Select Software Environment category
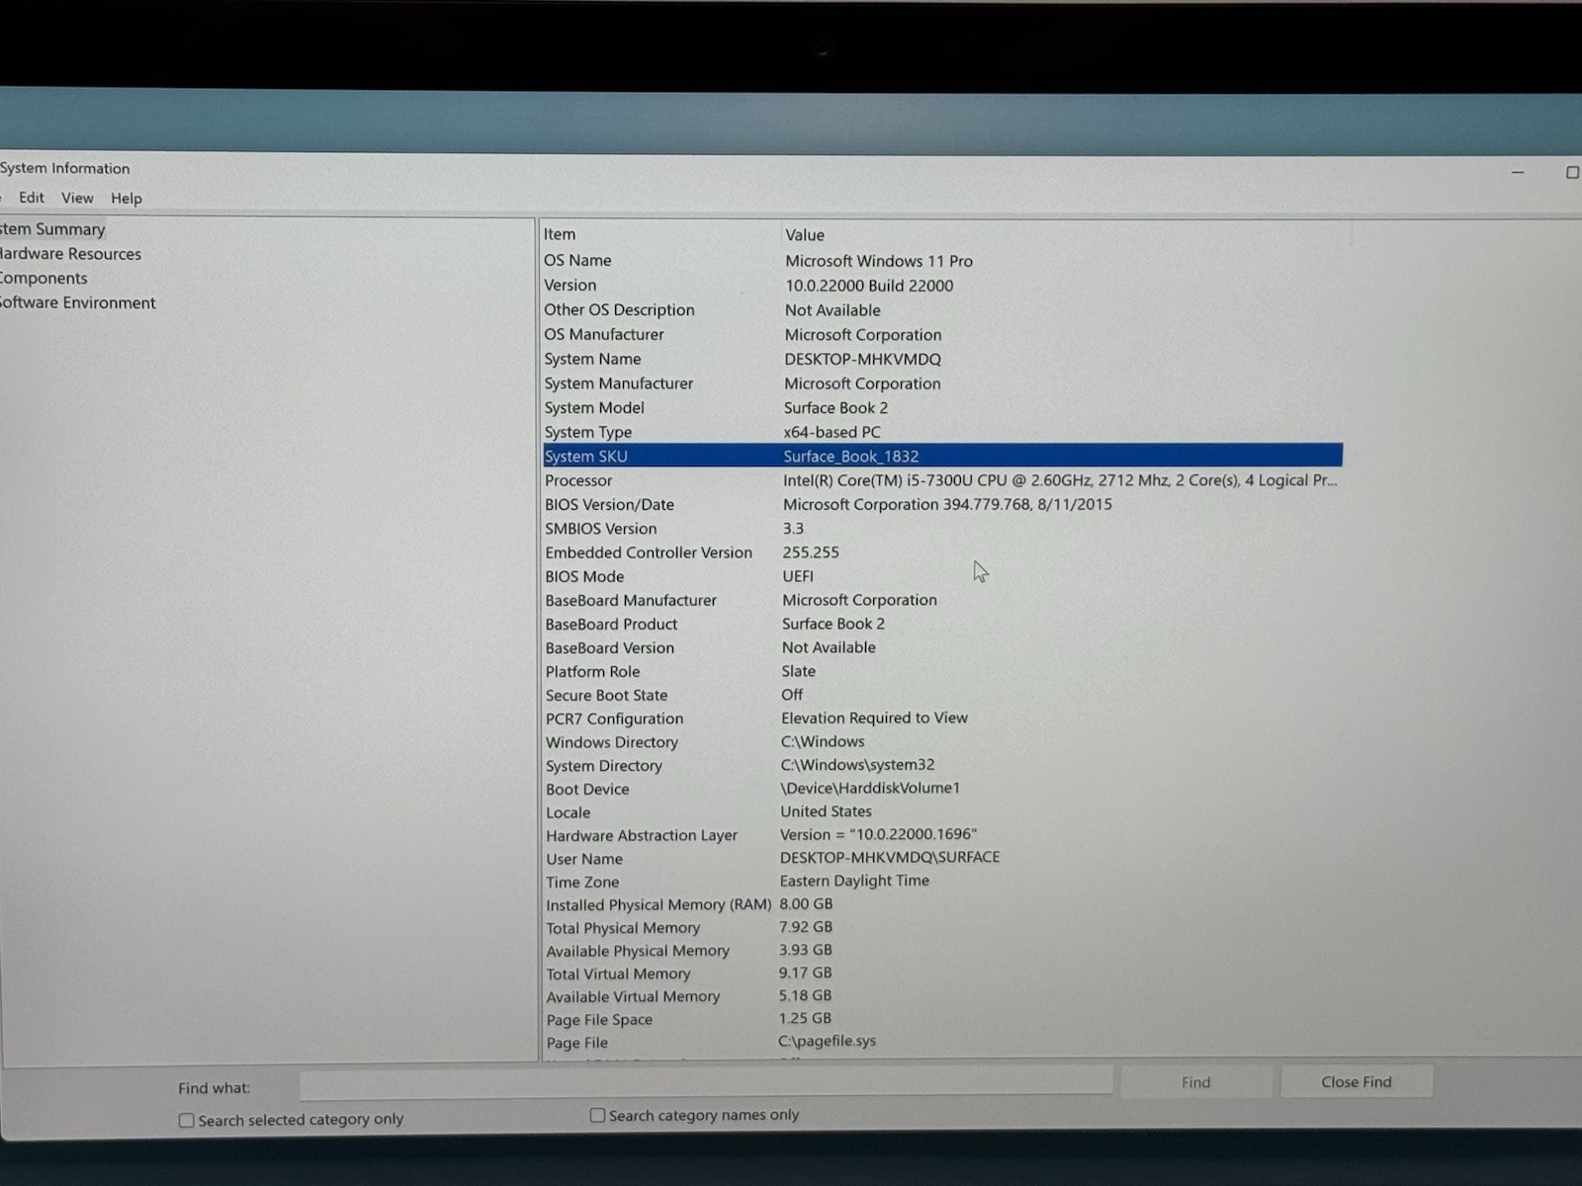 (x=77, y=302)
